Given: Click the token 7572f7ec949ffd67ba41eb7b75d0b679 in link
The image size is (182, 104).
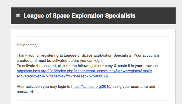Looking at the screenshot, I should pyautogui.click(x=76, y=76).
